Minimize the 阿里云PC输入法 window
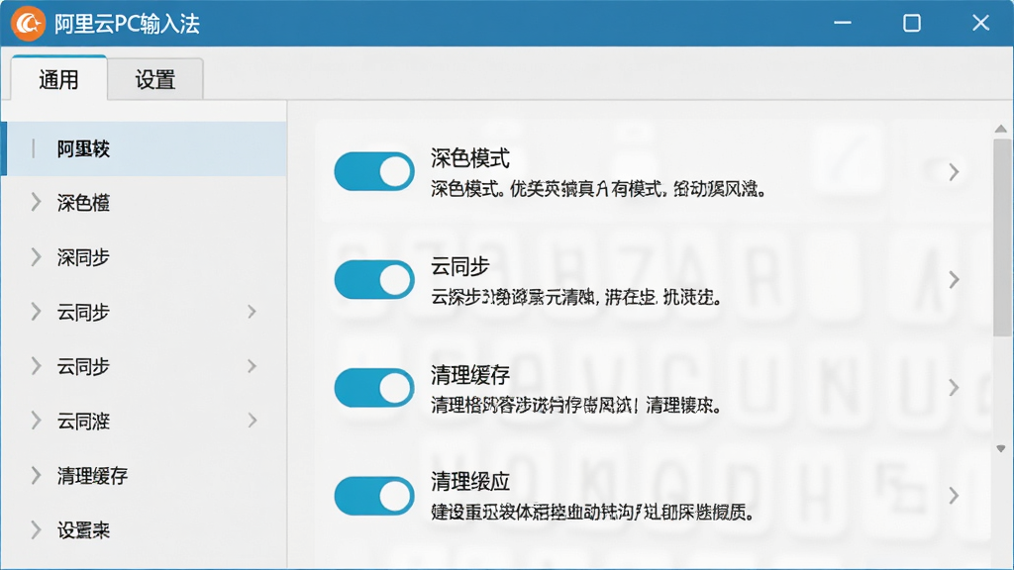1014x570 pixels. (843, 24)
